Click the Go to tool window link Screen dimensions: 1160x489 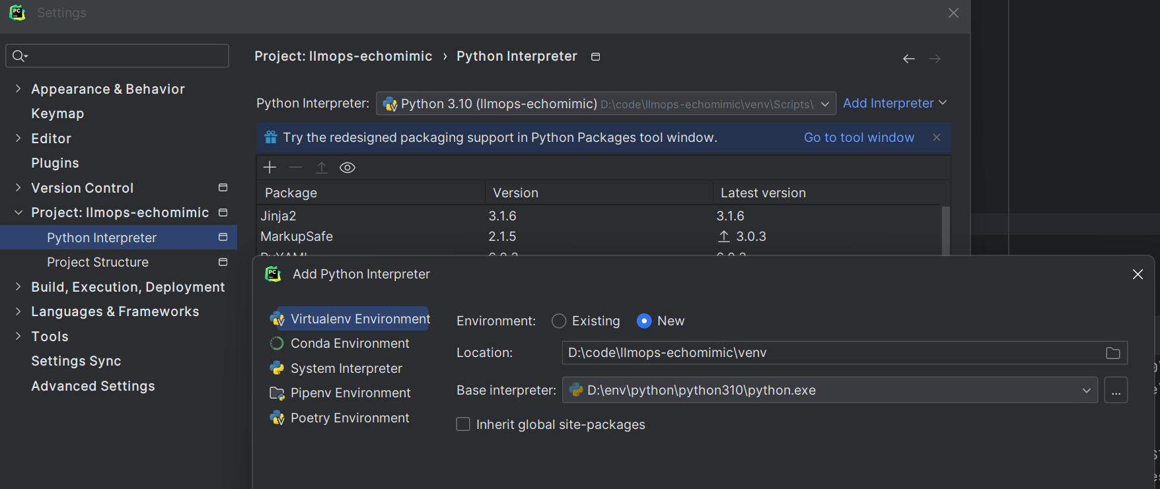859,137
